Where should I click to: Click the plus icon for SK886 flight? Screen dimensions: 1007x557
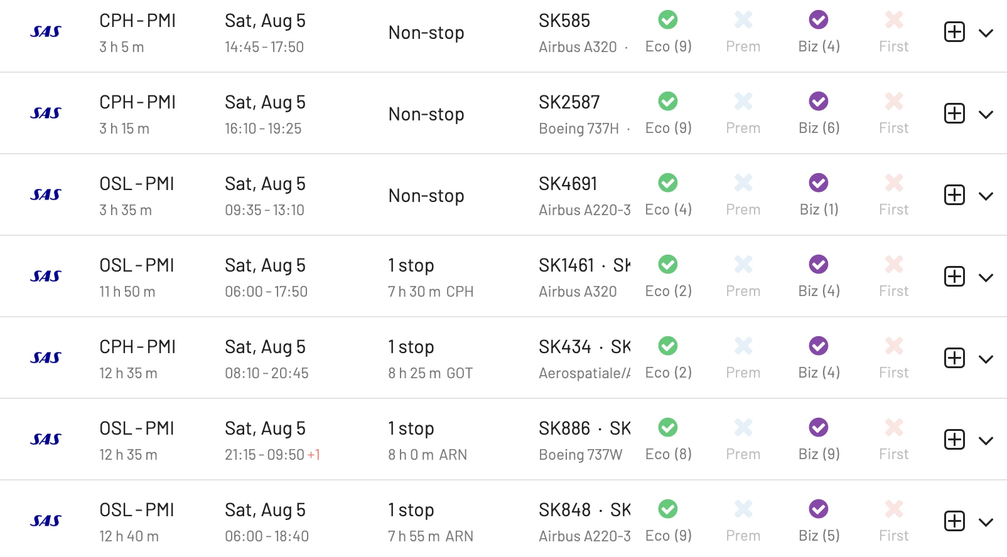click(954, 440)
